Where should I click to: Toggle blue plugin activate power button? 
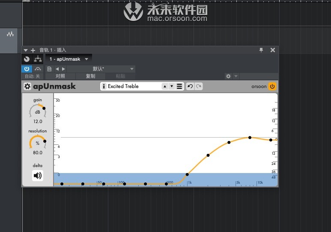pos(27,69)
